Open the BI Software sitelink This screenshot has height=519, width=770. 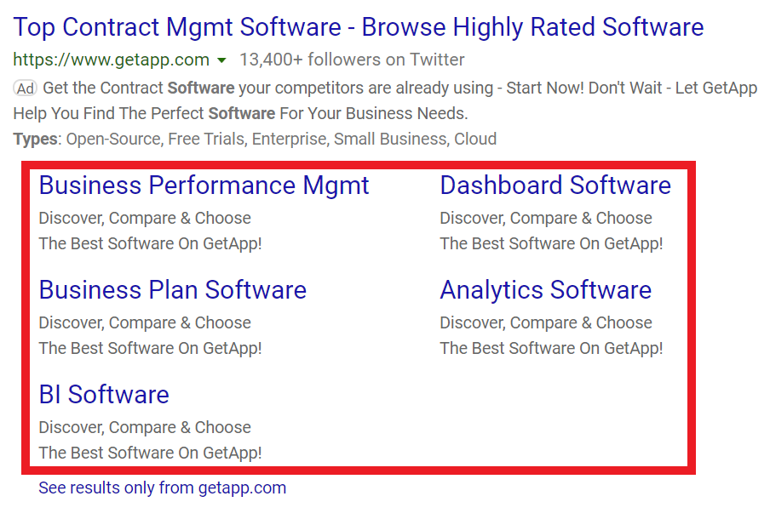104,395
